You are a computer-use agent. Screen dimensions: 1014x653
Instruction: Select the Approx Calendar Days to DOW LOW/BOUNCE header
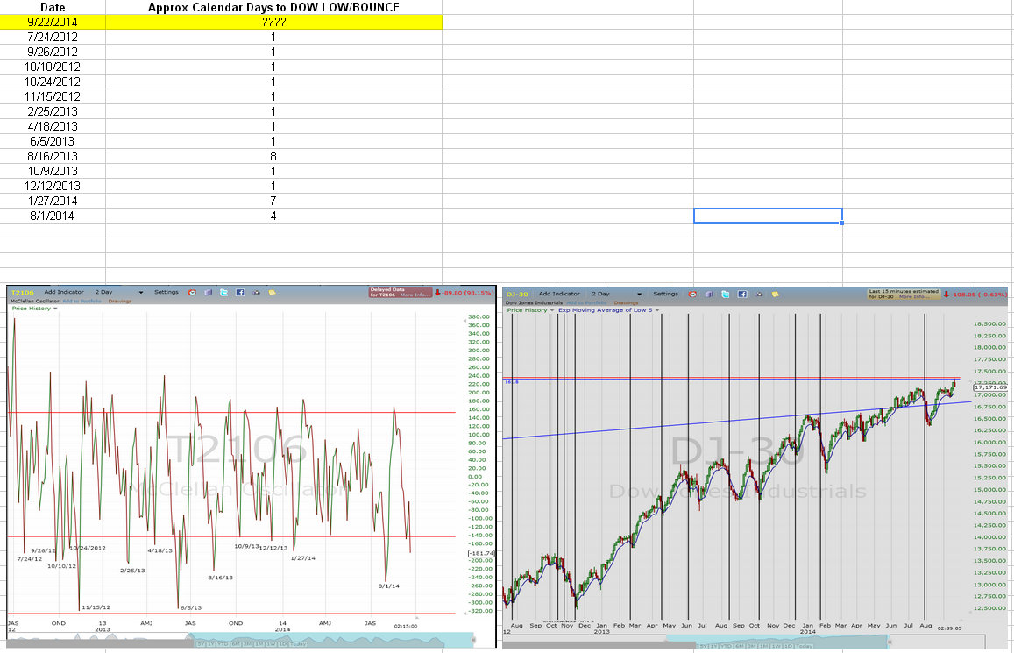point(273,7)
